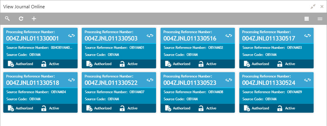Viewport: 327px width, 126px height.
Task: Click Authorized document icon on card 004ZJNL011330523
Action: [168, 108]
